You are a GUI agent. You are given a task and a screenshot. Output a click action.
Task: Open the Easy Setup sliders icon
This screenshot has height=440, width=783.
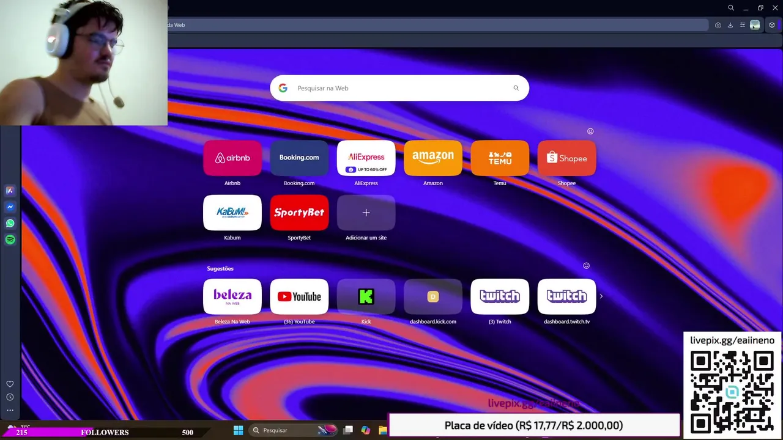(x=743, y=25)
